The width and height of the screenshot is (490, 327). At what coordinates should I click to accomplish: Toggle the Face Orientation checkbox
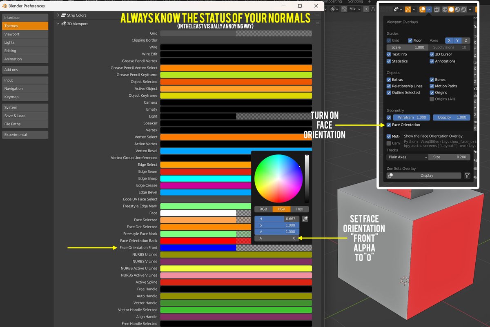(389, 125)
